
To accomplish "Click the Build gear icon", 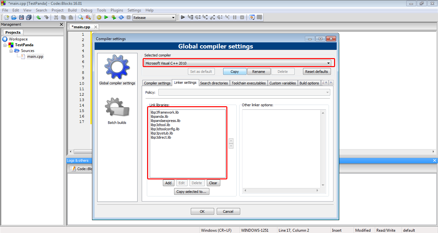I will coord(99,17).
